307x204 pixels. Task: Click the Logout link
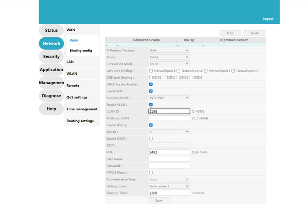(x=268, y=19)
